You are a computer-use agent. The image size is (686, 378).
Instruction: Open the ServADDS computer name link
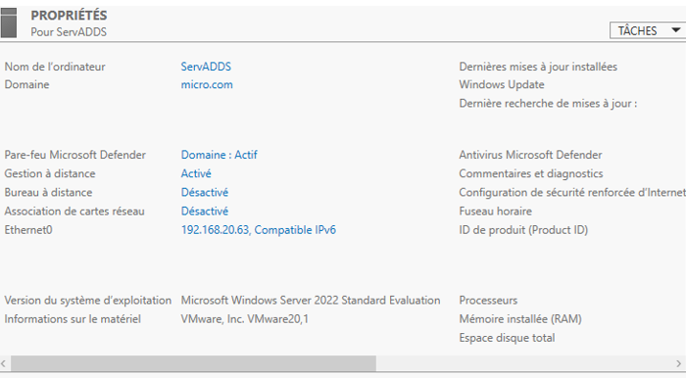206,67
